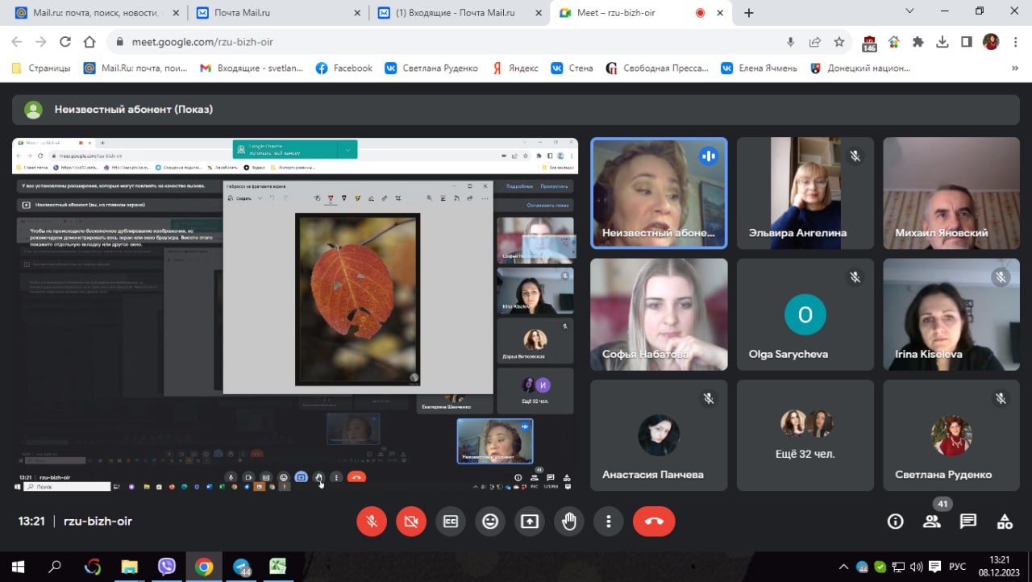Open Ещё 32 чел. tile
Screen dimensions: 1032x582
(805, 435)
